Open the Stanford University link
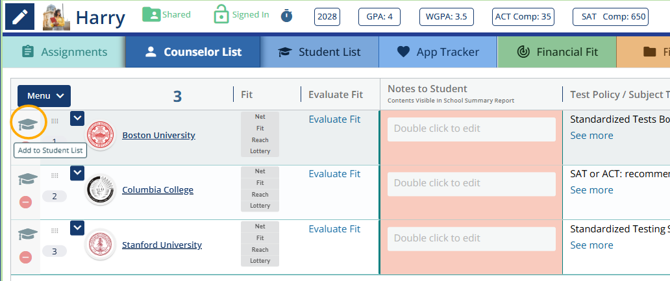Viewport: 670px width, 281px height. (x=162, y=245)
